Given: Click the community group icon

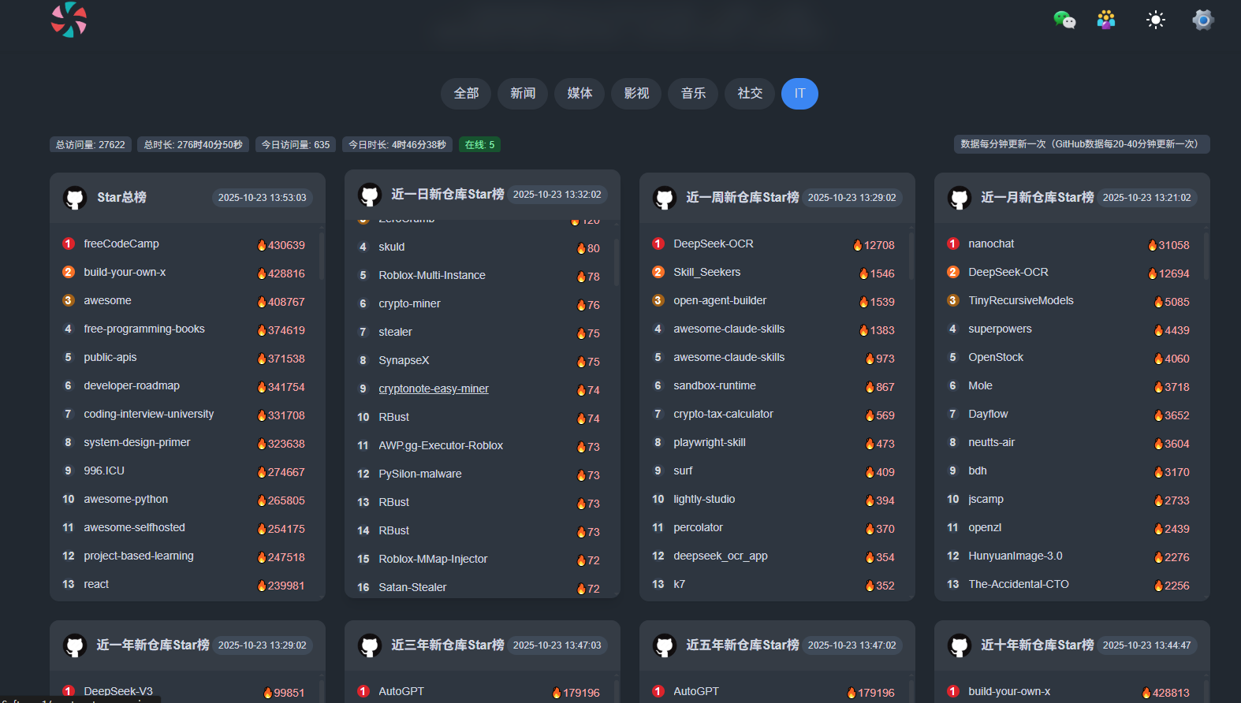Looking at the screenshot, I should pyautogui.click(x=1106, y=20).
